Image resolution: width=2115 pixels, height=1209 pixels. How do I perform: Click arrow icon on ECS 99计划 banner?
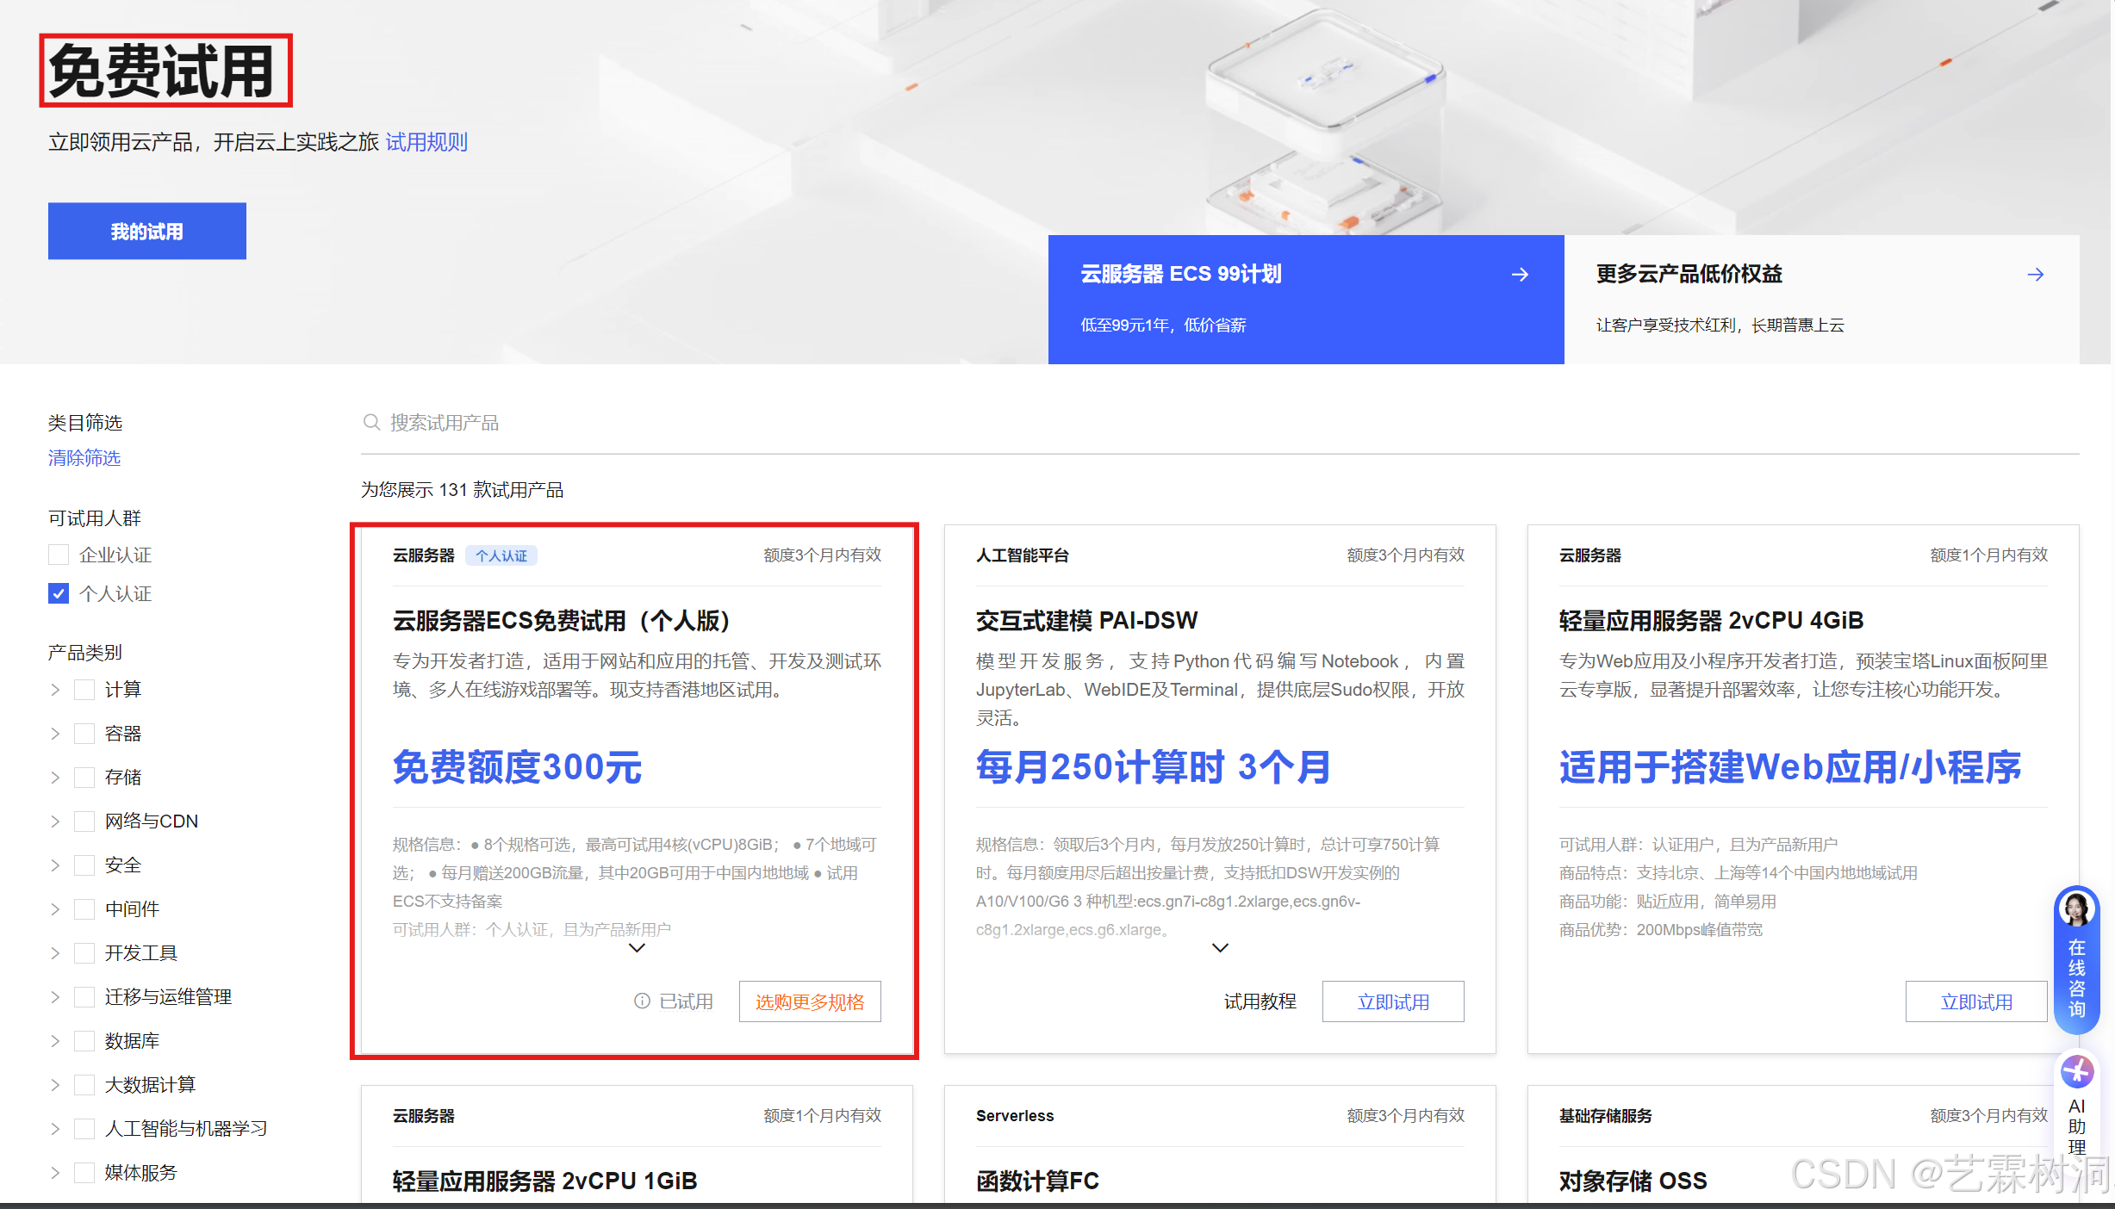(x=1520, y=274)
